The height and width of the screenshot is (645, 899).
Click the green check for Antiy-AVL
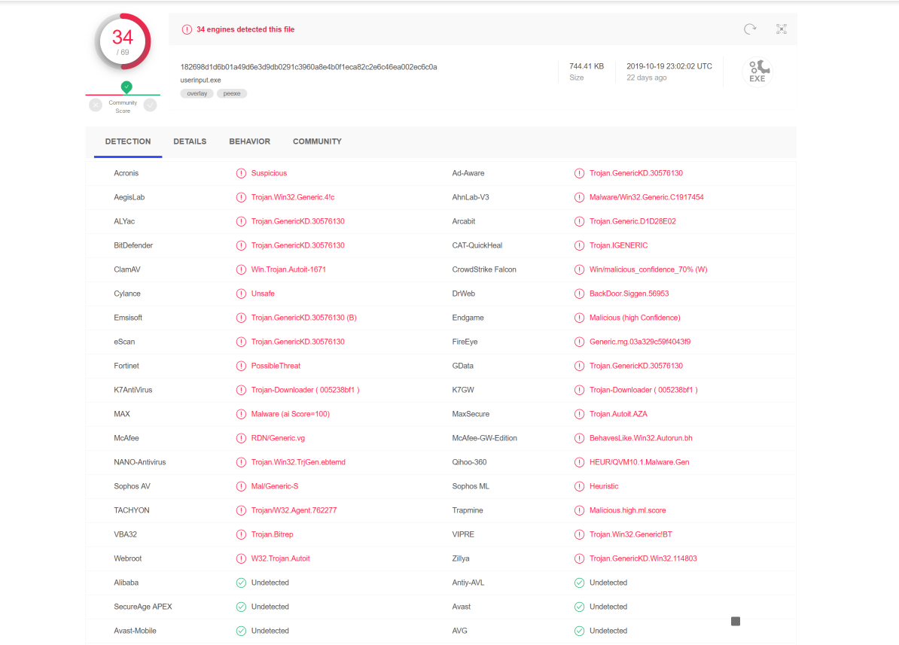coord(579,583)
